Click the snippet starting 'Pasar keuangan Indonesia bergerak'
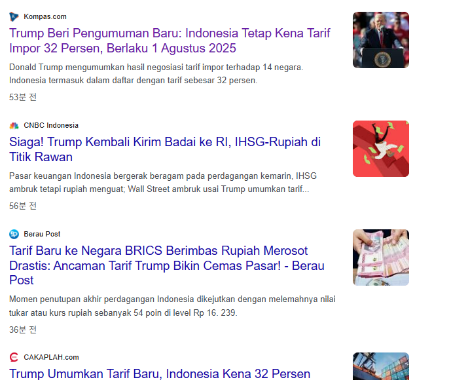468x380 pixels. pyautogui.click(x=163, y=183)
